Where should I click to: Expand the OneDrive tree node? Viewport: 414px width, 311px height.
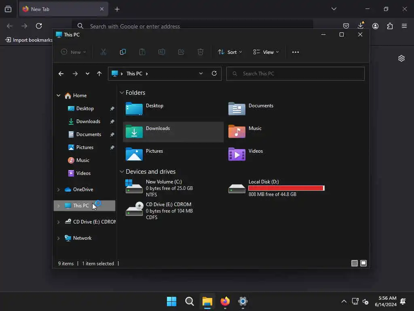(x=58, y=190)
